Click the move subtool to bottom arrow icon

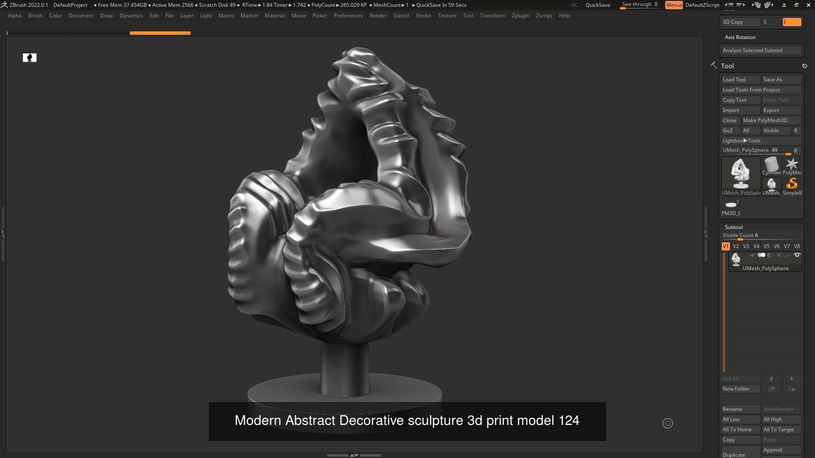pos(792,389)
